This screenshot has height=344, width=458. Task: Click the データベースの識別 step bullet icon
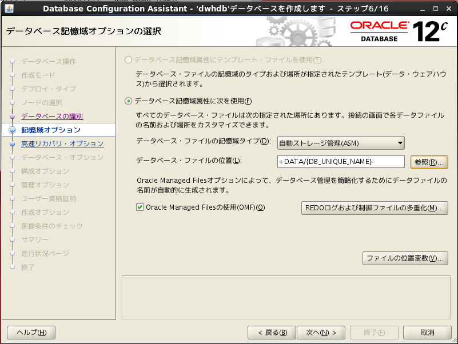click(x=12, y=116)
